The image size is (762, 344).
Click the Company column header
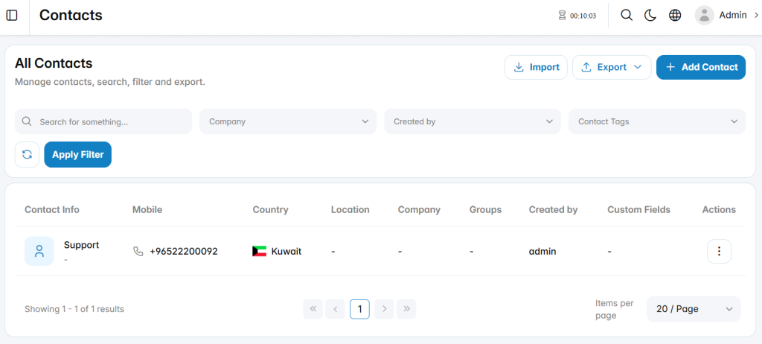[x=419, y=210]
